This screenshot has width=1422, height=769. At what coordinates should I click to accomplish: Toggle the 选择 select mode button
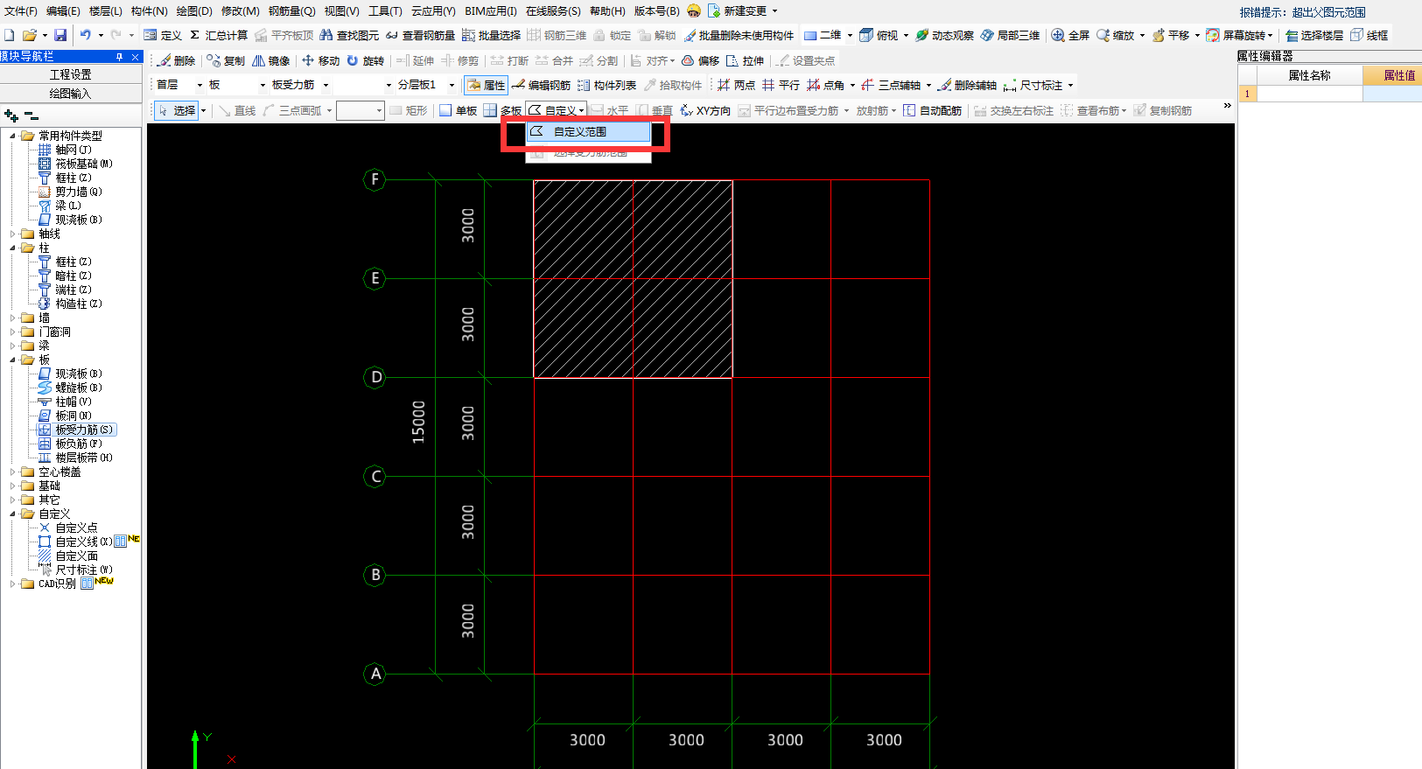(x=177, y=110)
